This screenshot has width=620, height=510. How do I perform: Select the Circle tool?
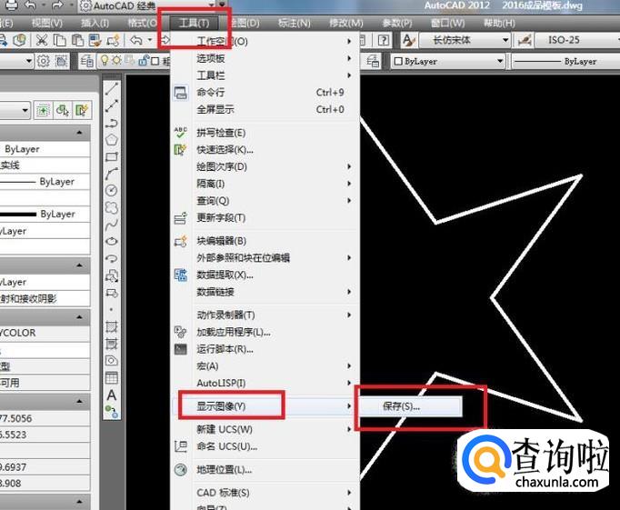[x=112, y=190]
